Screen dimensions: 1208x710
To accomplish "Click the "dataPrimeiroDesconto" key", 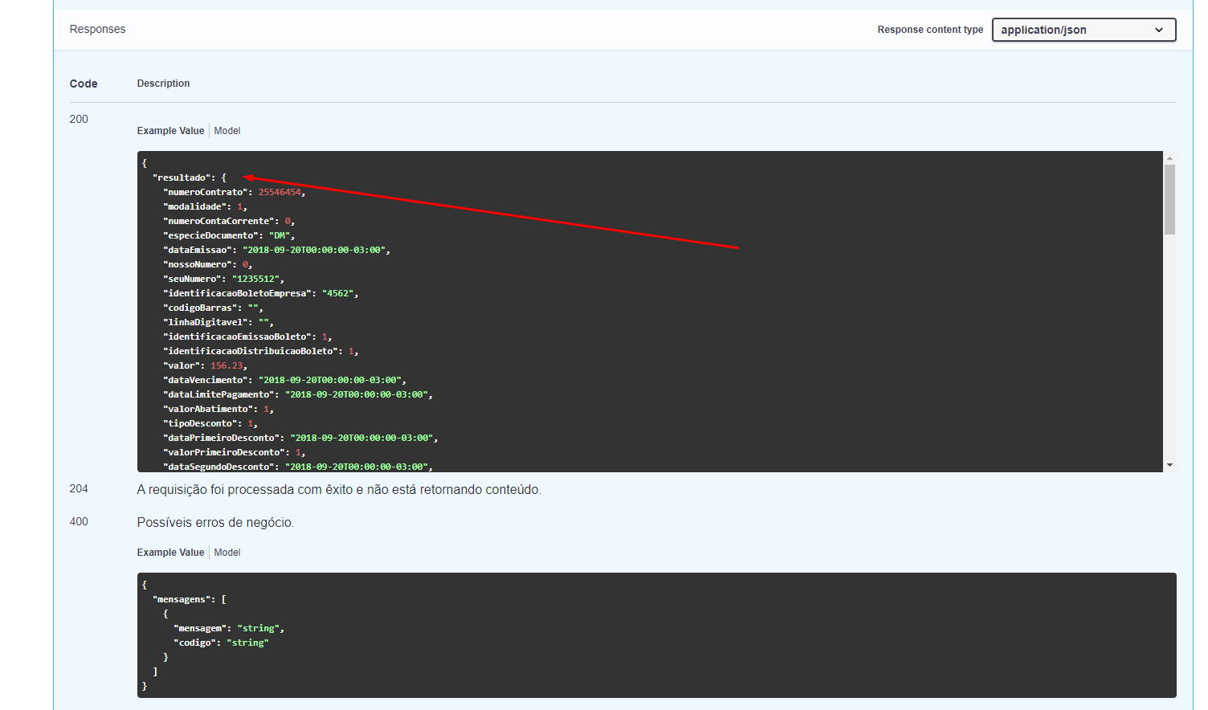I will (222, 438).
